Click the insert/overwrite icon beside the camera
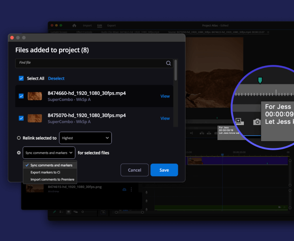Screen dimensions: 294x241 [x=239, y=121]
